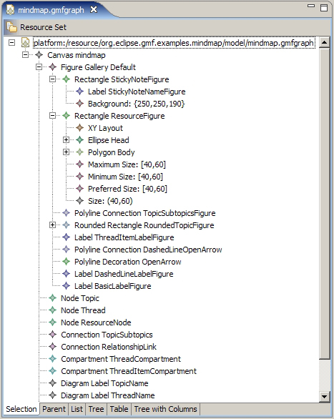The height and width of the screenshot is (419, 334).
Task: Select Polyline Connection DashedLineOpenArrow item
Action: tap(148, 250)
